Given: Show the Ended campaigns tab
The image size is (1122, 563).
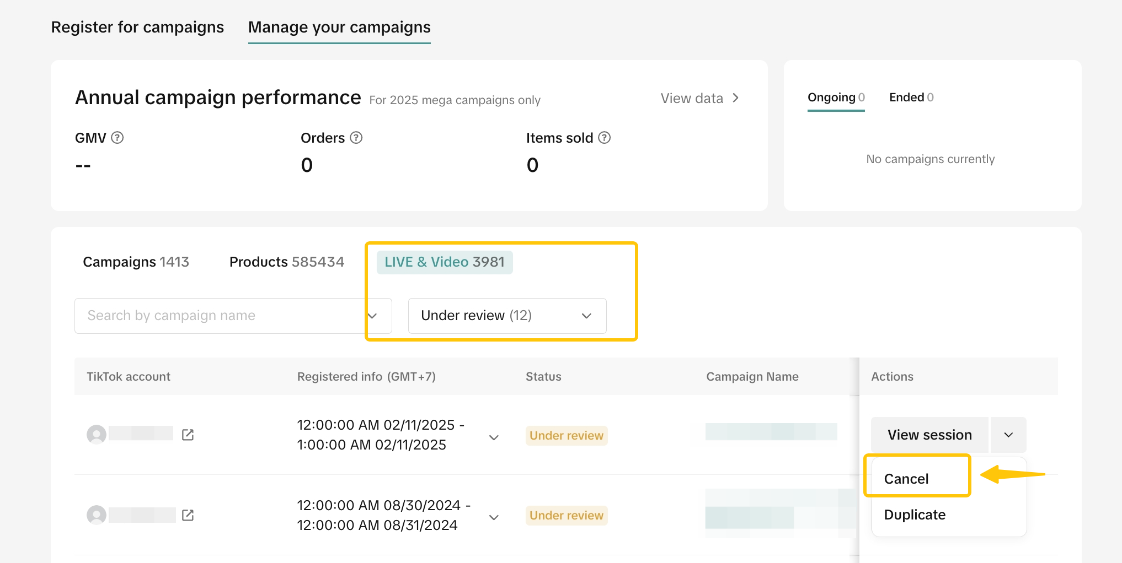Looking at the screenshot, I should pos(911,98).
